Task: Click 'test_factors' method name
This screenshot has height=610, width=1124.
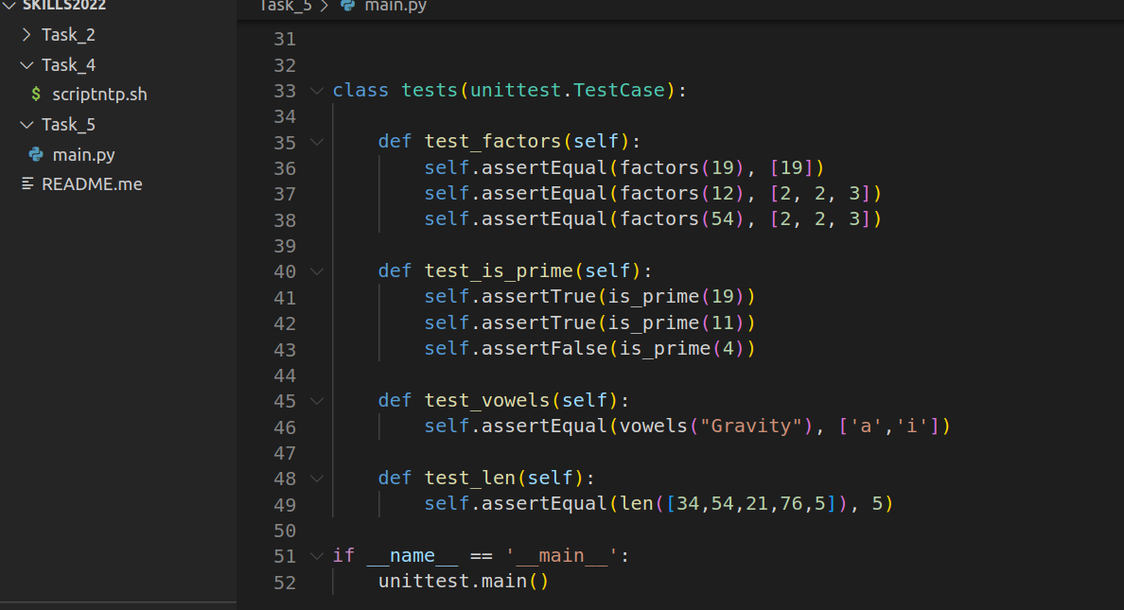Action: click(493, 141)
